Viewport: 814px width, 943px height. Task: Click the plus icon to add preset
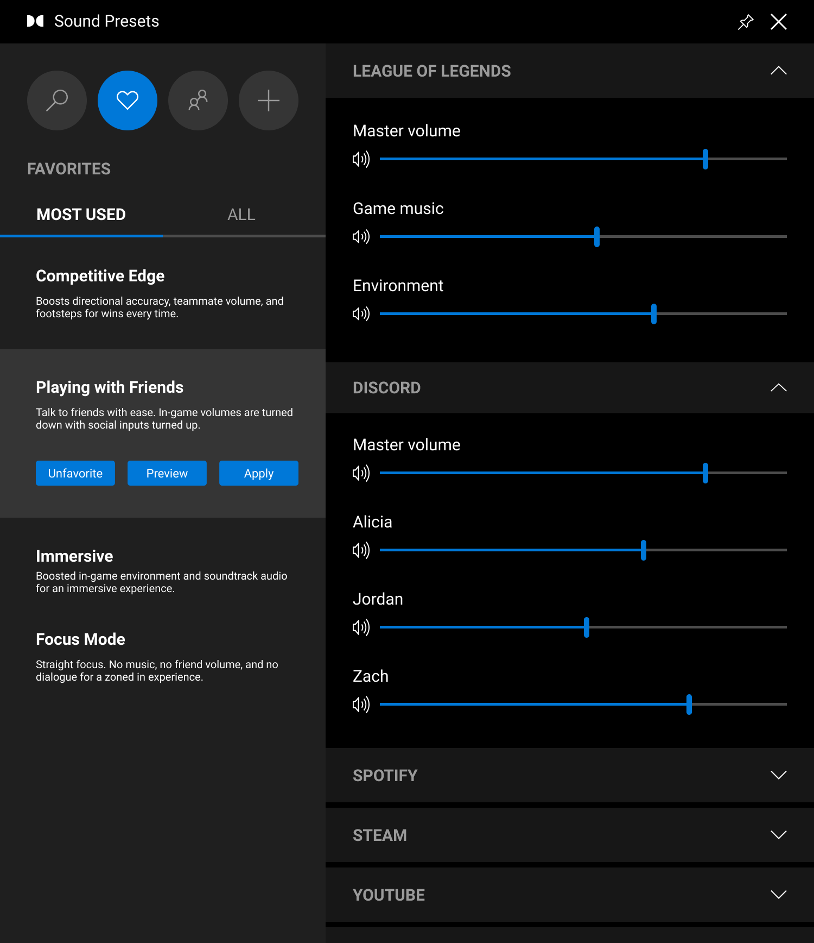pyautogui.click(x=269, y=100)
